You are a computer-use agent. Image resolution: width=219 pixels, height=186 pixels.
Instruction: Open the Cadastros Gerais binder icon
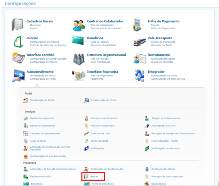tap(17, 25)
